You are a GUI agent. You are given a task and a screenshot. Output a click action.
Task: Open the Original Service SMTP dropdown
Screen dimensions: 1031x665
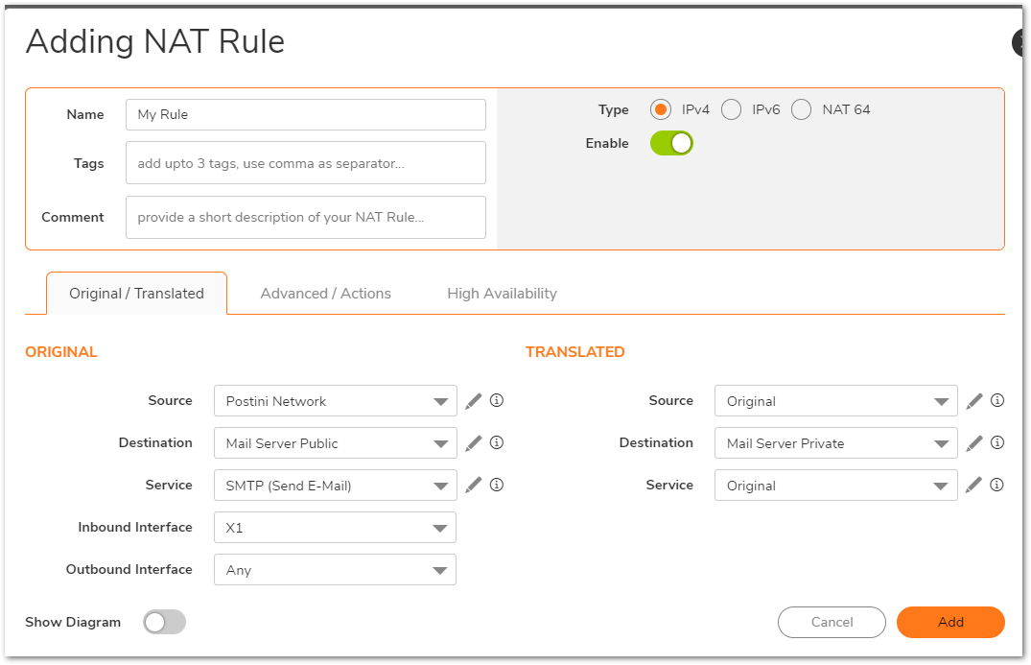(336, 486)
